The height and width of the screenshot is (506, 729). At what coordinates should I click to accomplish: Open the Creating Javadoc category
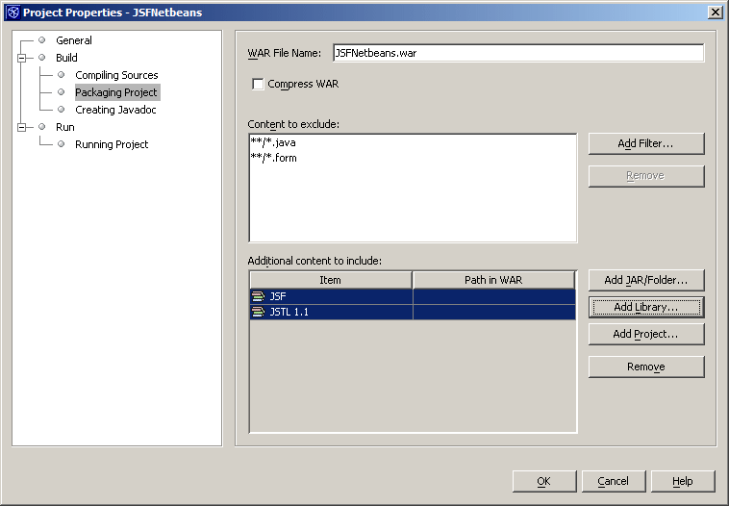115,110
